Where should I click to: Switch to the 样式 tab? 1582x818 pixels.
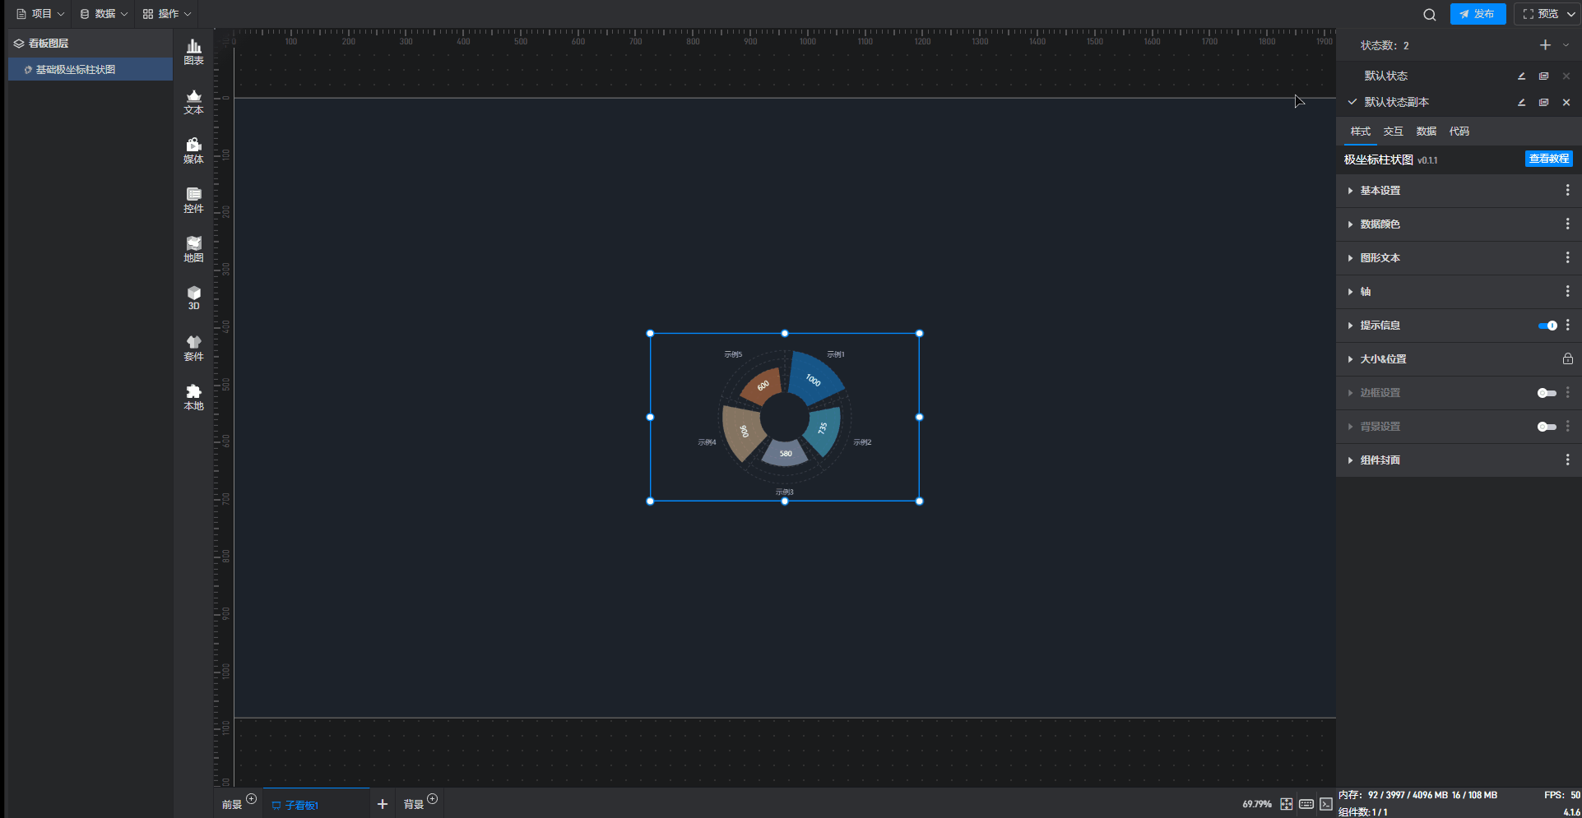(x=1361, y=132)
